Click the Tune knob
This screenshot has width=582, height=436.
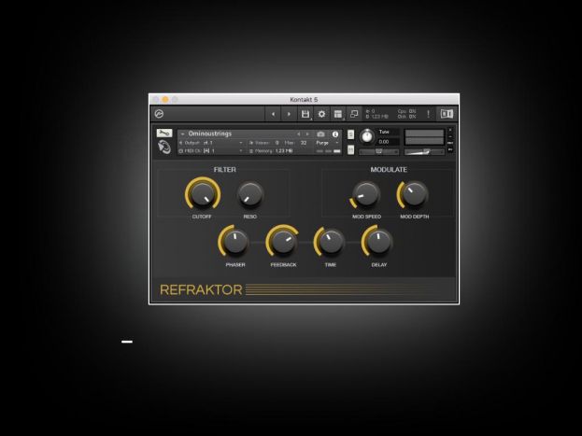[367, 136]
